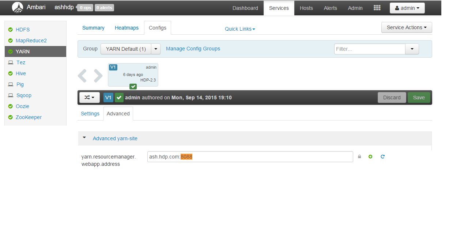Open Tez service link
The image size is (449, 233).
tap(21, 62)
